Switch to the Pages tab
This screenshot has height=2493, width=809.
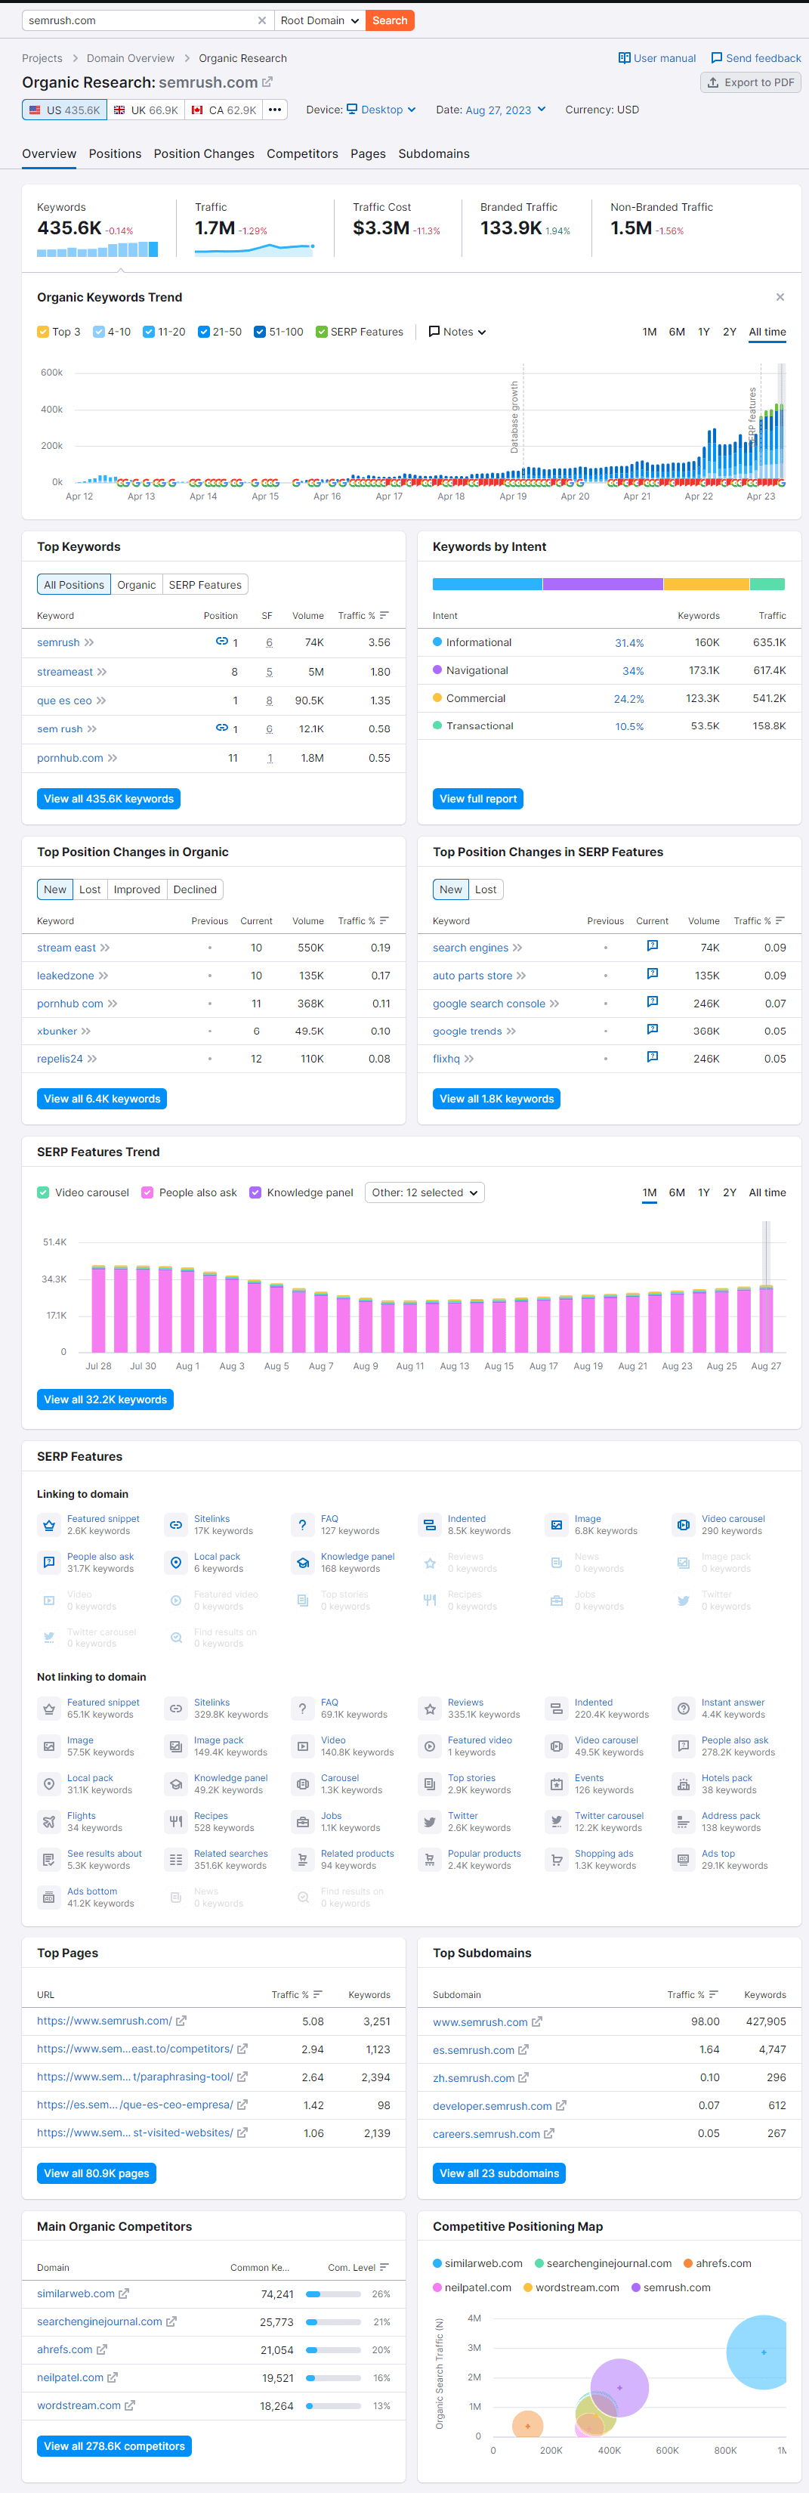pyautogui.click(x=368, y=154)
